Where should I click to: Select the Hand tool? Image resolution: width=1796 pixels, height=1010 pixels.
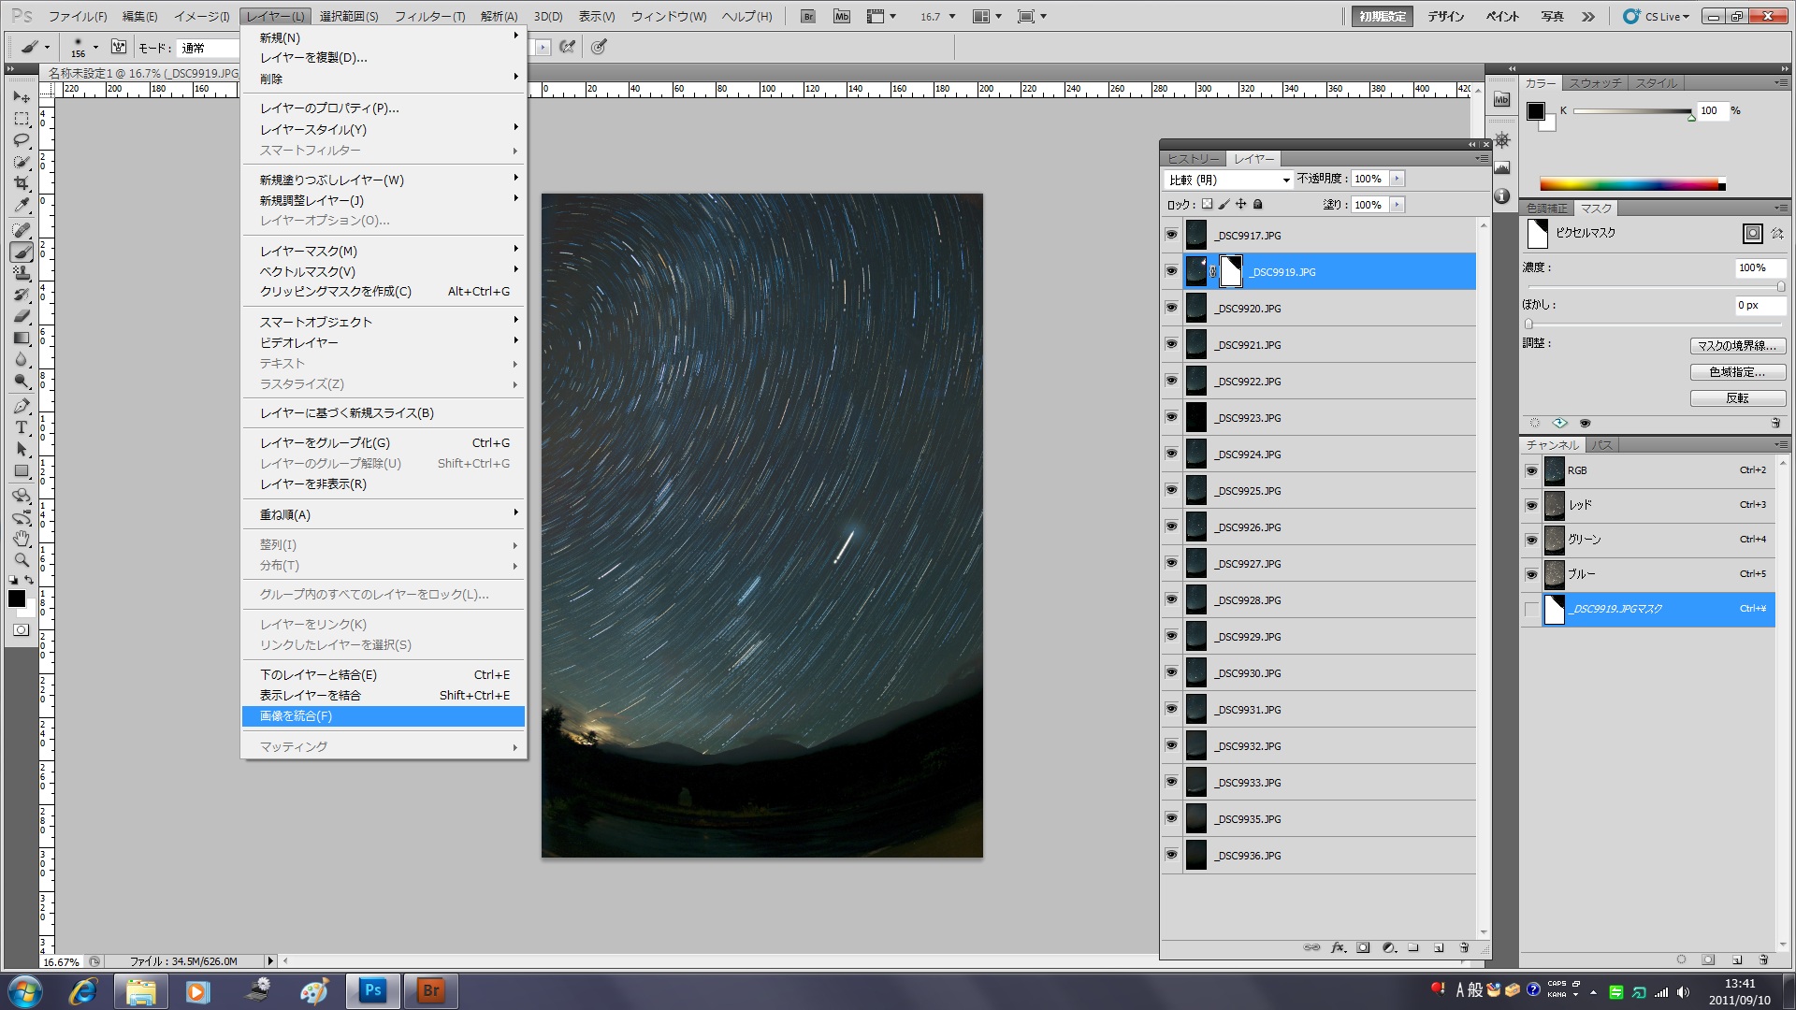tap(22, 539)
